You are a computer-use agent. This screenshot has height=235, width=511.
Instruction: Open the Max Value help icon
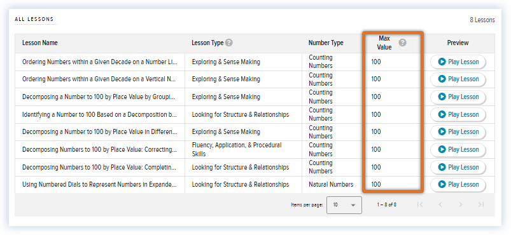[402, 43]
